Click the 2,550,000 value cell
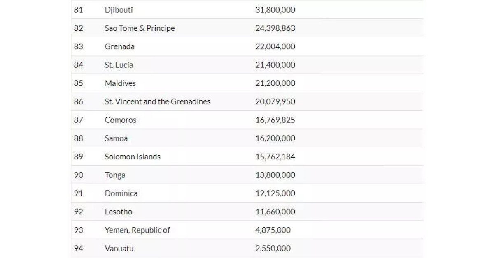Image resolution: width=494 pixels, height=258 pixels. tap(273, 249)
